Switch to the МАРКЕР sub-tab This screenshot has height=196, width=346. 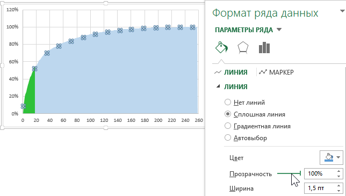pyautogui.click(x=276, y=72)
